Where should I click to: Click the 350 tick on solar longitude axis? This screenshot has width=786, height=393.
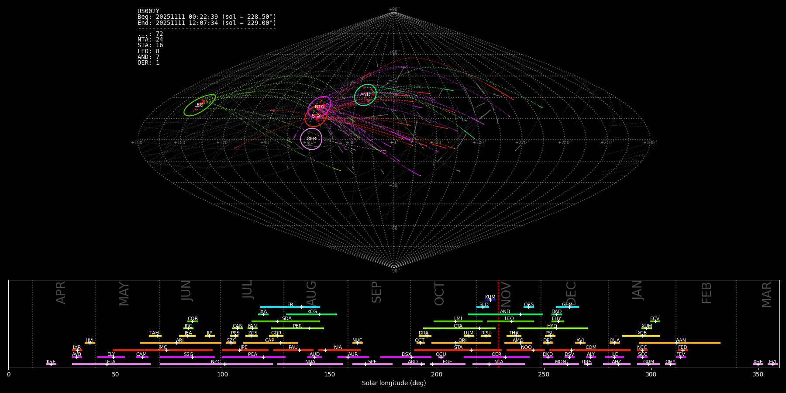coord(758,375)
